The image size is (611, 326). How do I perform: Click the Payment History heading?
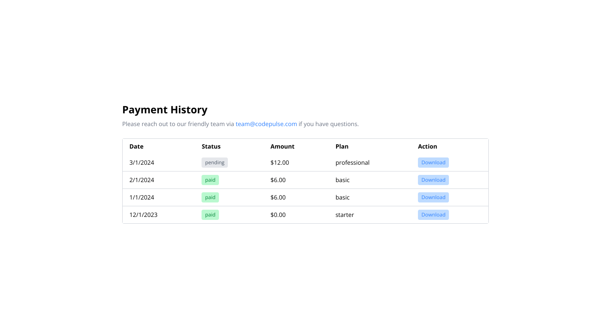165,110
